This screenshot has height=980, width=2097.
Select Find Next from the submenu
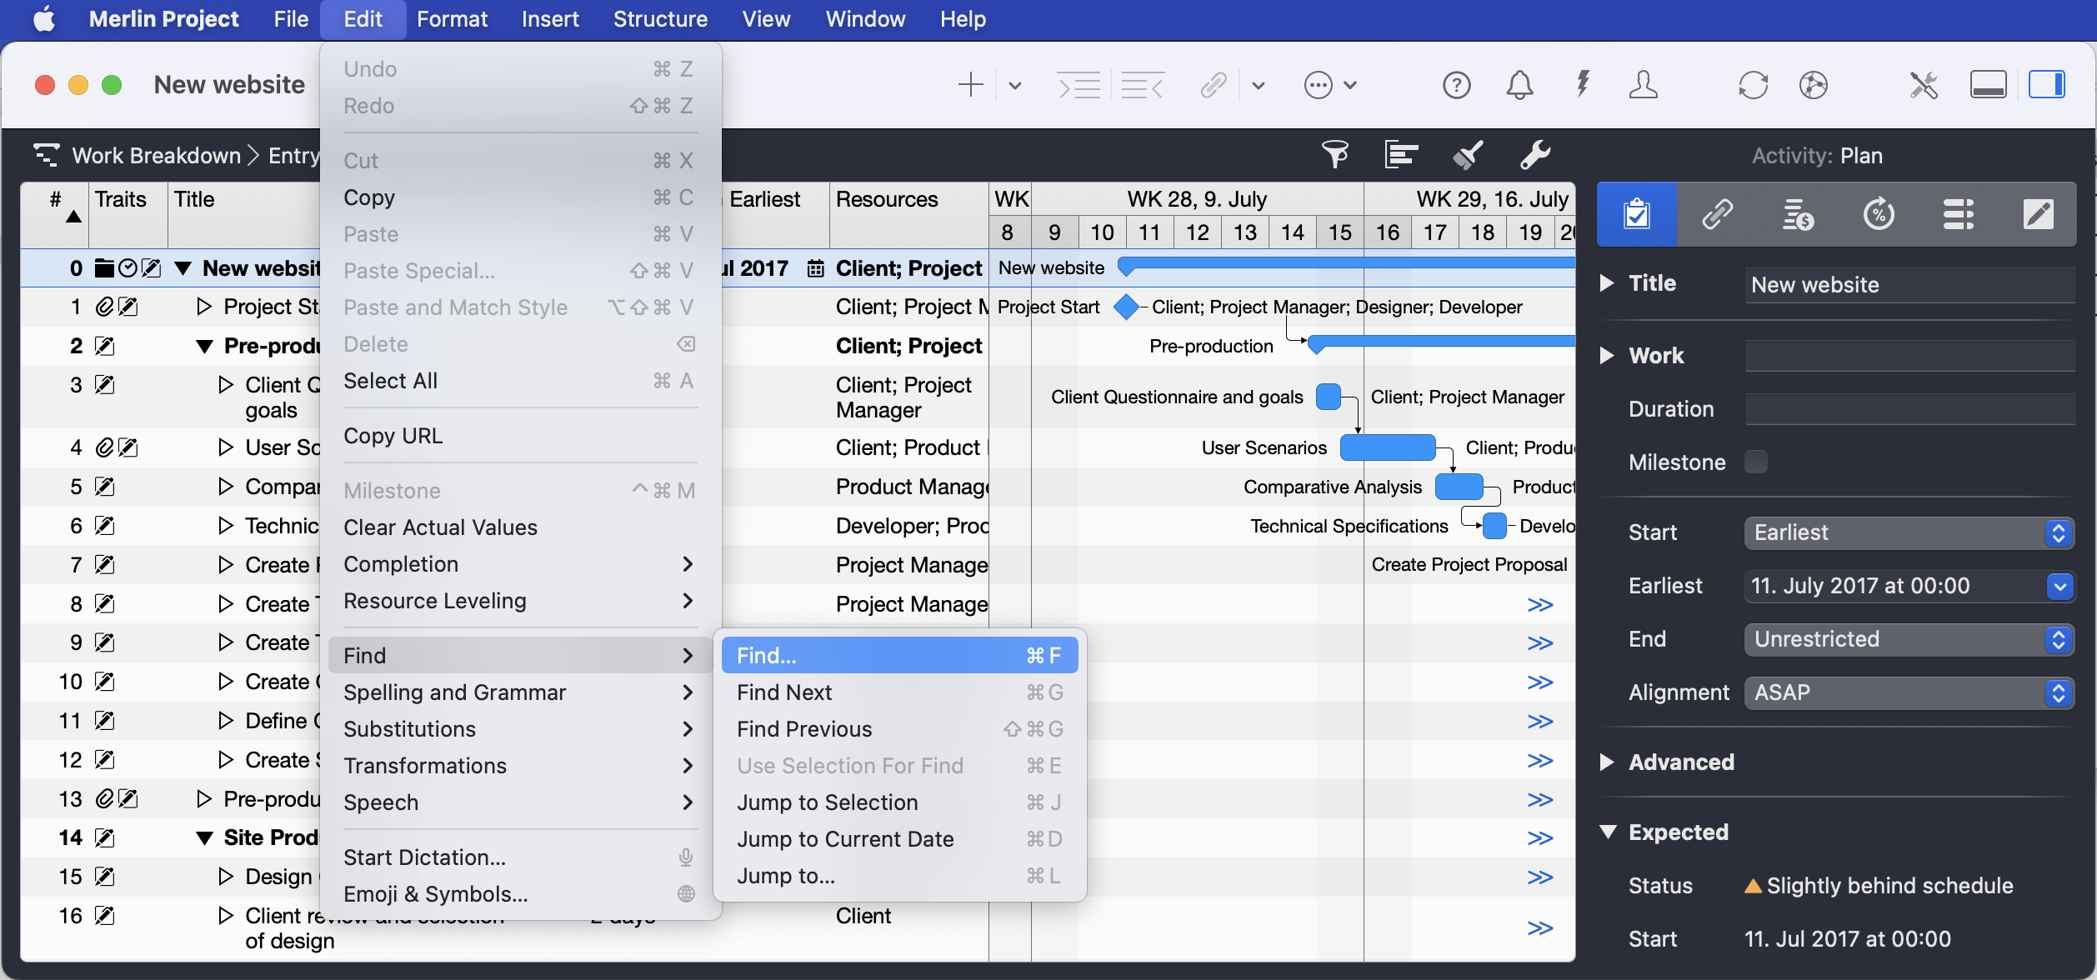tap(783, 692)
